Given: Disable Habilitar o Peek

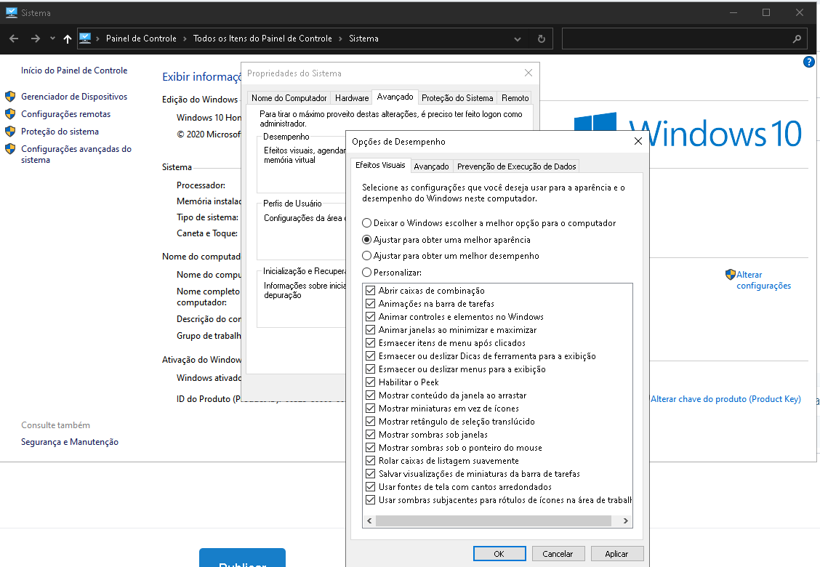Looking at the screenshot, I should (x=370, y=382).
